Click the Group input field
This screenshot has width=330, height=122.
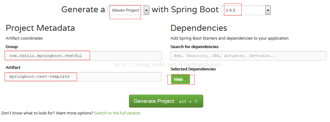[84, 56]
